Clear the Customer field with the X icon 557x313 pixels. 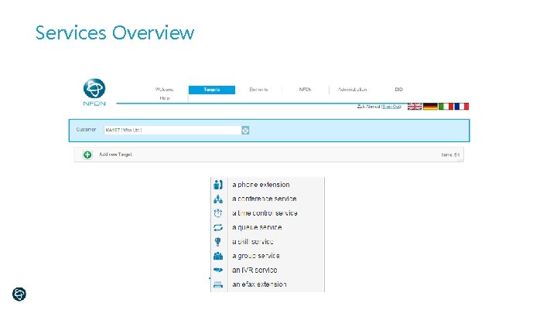click(245, 131)
